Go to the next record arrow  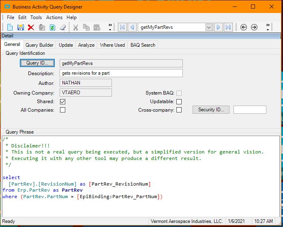[219, 27]
